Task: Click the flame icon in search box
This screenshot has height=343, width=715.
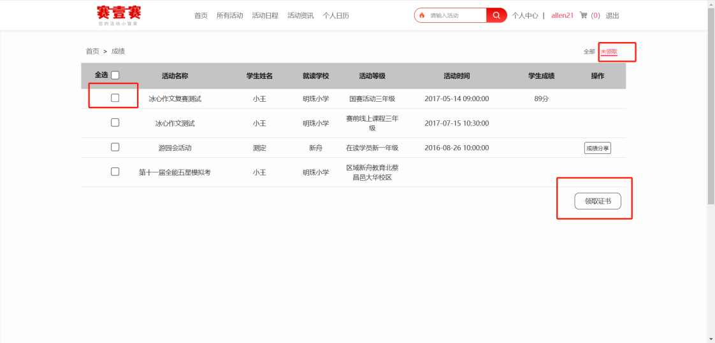Action: (422, 15)
